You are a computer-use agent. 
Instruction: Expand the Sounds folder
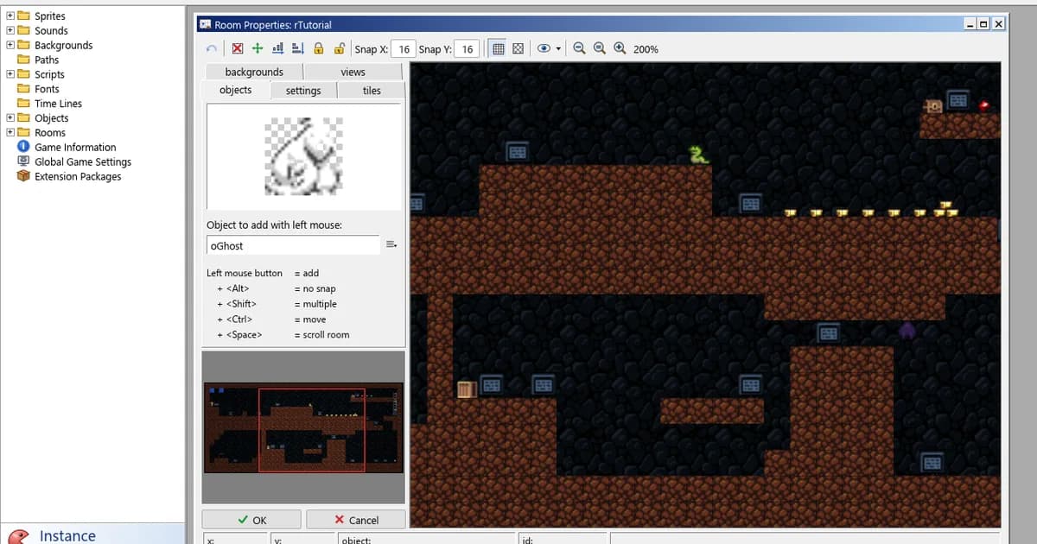click(10, 30)
